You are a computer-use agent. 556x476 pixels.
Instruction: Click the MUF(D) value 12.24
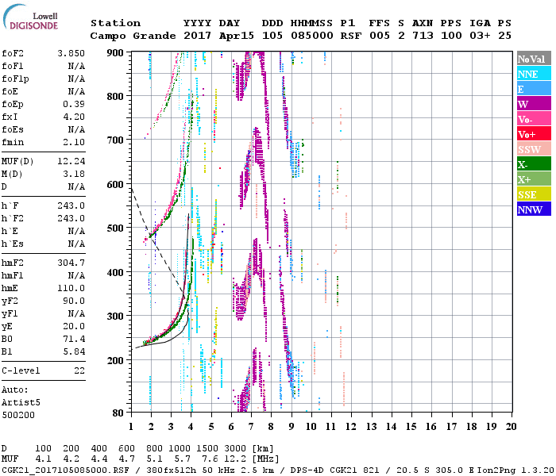click(71, 162)
